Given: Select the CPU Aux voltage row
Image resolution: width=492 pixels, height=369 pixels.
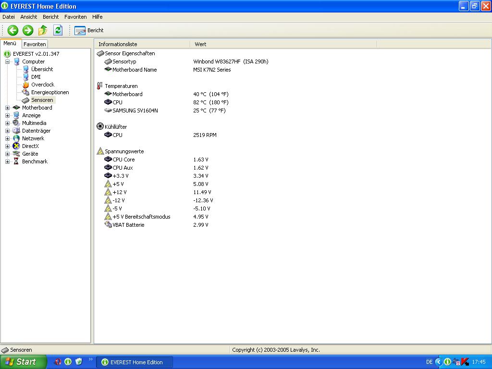Looking at the screenshot, I should 157,168.
